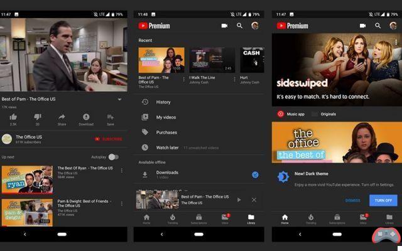Image resolution: width=402 pixels, height=251 pixels.
Task: Tap the Android home pill under the Home screen
Action: (x=337, y=234)
